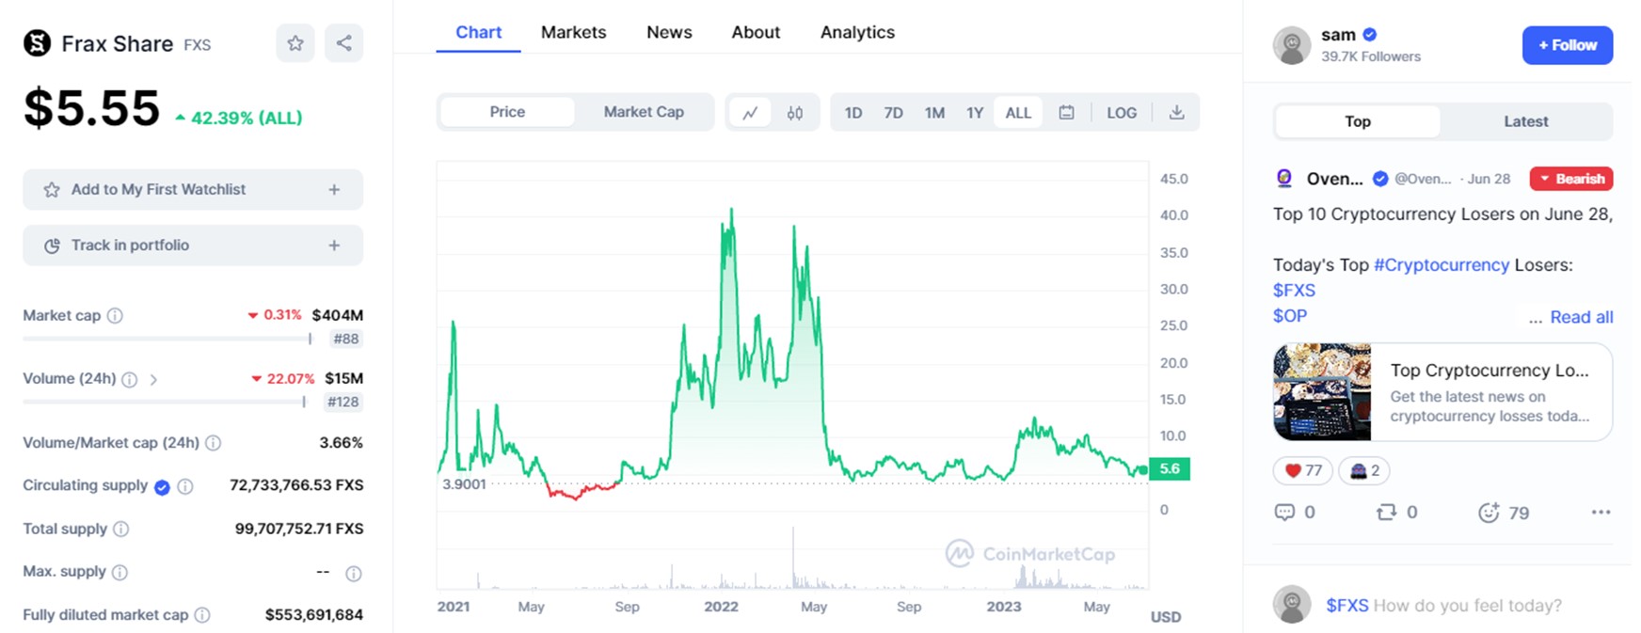1641x633 pixels.
Task: Download chart data with download icon
Action: tap(1176, 113)
